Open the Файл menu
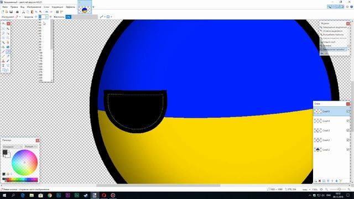Viewport: 354px width, 199px height. click(x=5, y=7)
